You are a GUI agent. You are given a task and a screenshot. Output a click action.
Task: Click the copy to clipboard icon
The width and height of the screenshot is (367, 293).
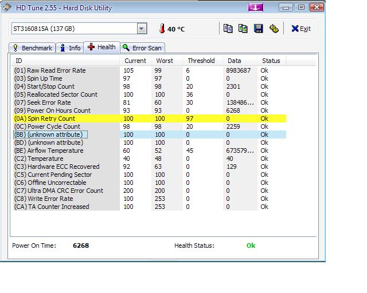click(228, 29)
